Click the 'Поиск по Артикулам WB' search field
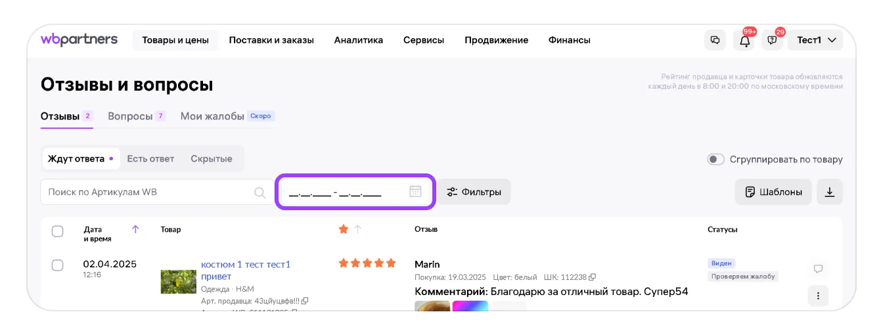Image resolution: width=883 pixels, height=335 pixels. pyautogui.click(x=148, y=192)
